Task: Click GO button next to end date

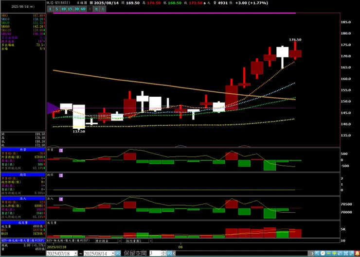Action: 118,253
